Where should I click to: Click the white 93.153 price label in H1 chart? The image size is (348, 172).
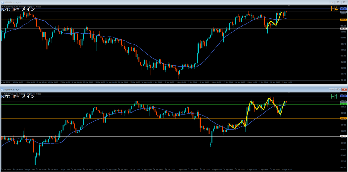tap(343, 136)
